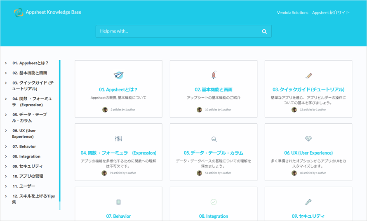The width and height of the screenshot is (367, 221).
Task: Open sidebar item 01. Appsheetとは？
Action: tap(31, 63)
